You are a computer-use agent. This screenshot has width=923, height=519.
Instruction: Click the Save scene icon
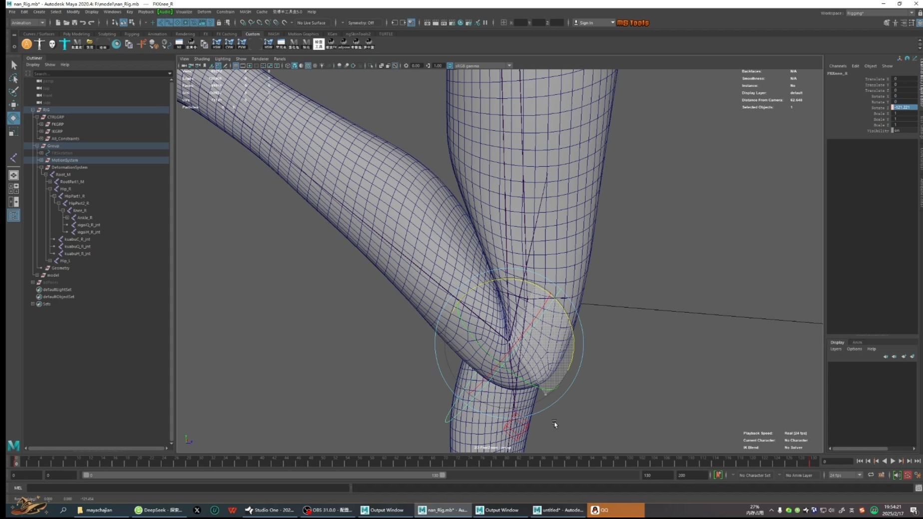(x=74, y=22)
